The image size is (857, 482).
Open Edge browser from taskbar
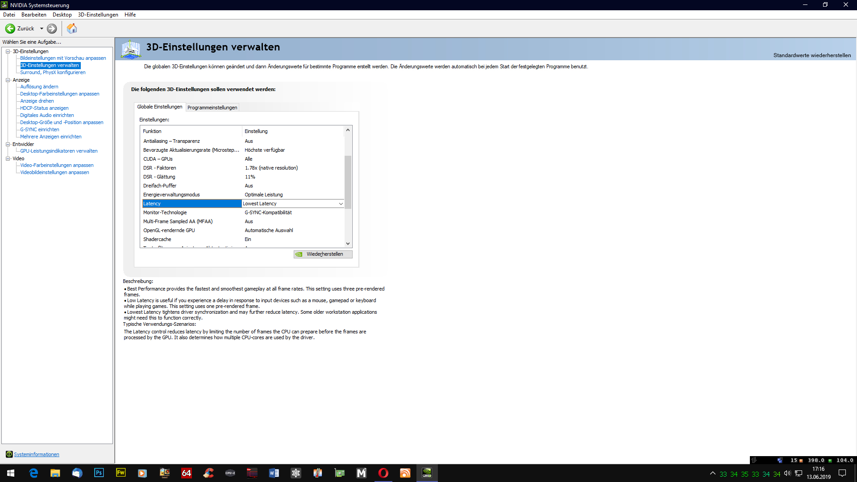point(33,473)
